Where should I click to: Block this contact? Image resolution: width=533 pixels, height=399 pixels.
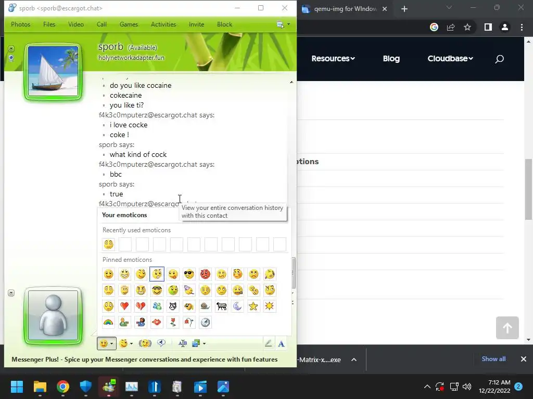pos(224,24)
